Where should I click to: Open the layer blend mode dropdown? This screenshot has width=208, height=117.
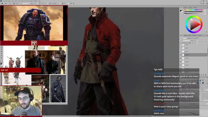pos(185,41)
